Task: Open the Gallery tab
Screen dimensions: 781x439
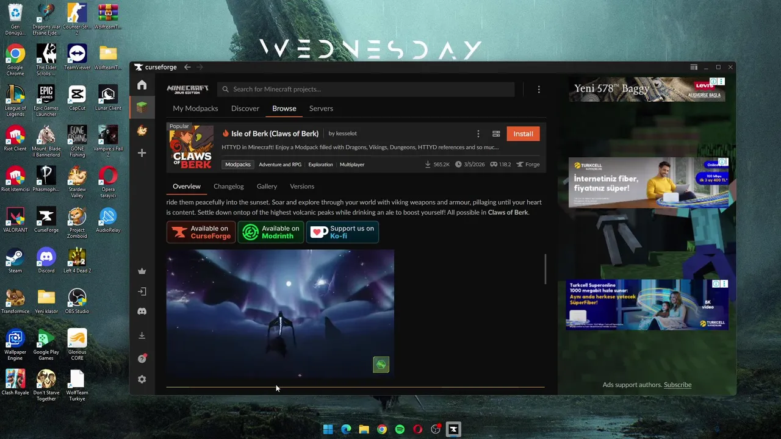Action: coord(267,186)
